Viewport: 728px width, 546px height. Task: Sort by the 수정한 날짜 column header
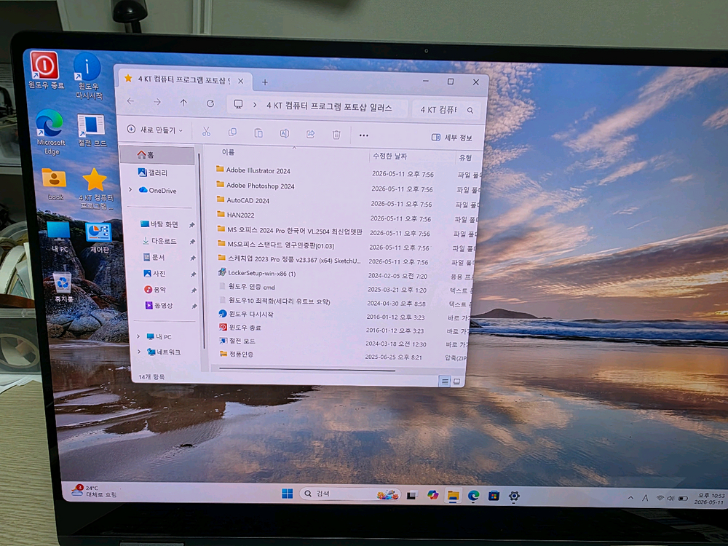point(389,156)
